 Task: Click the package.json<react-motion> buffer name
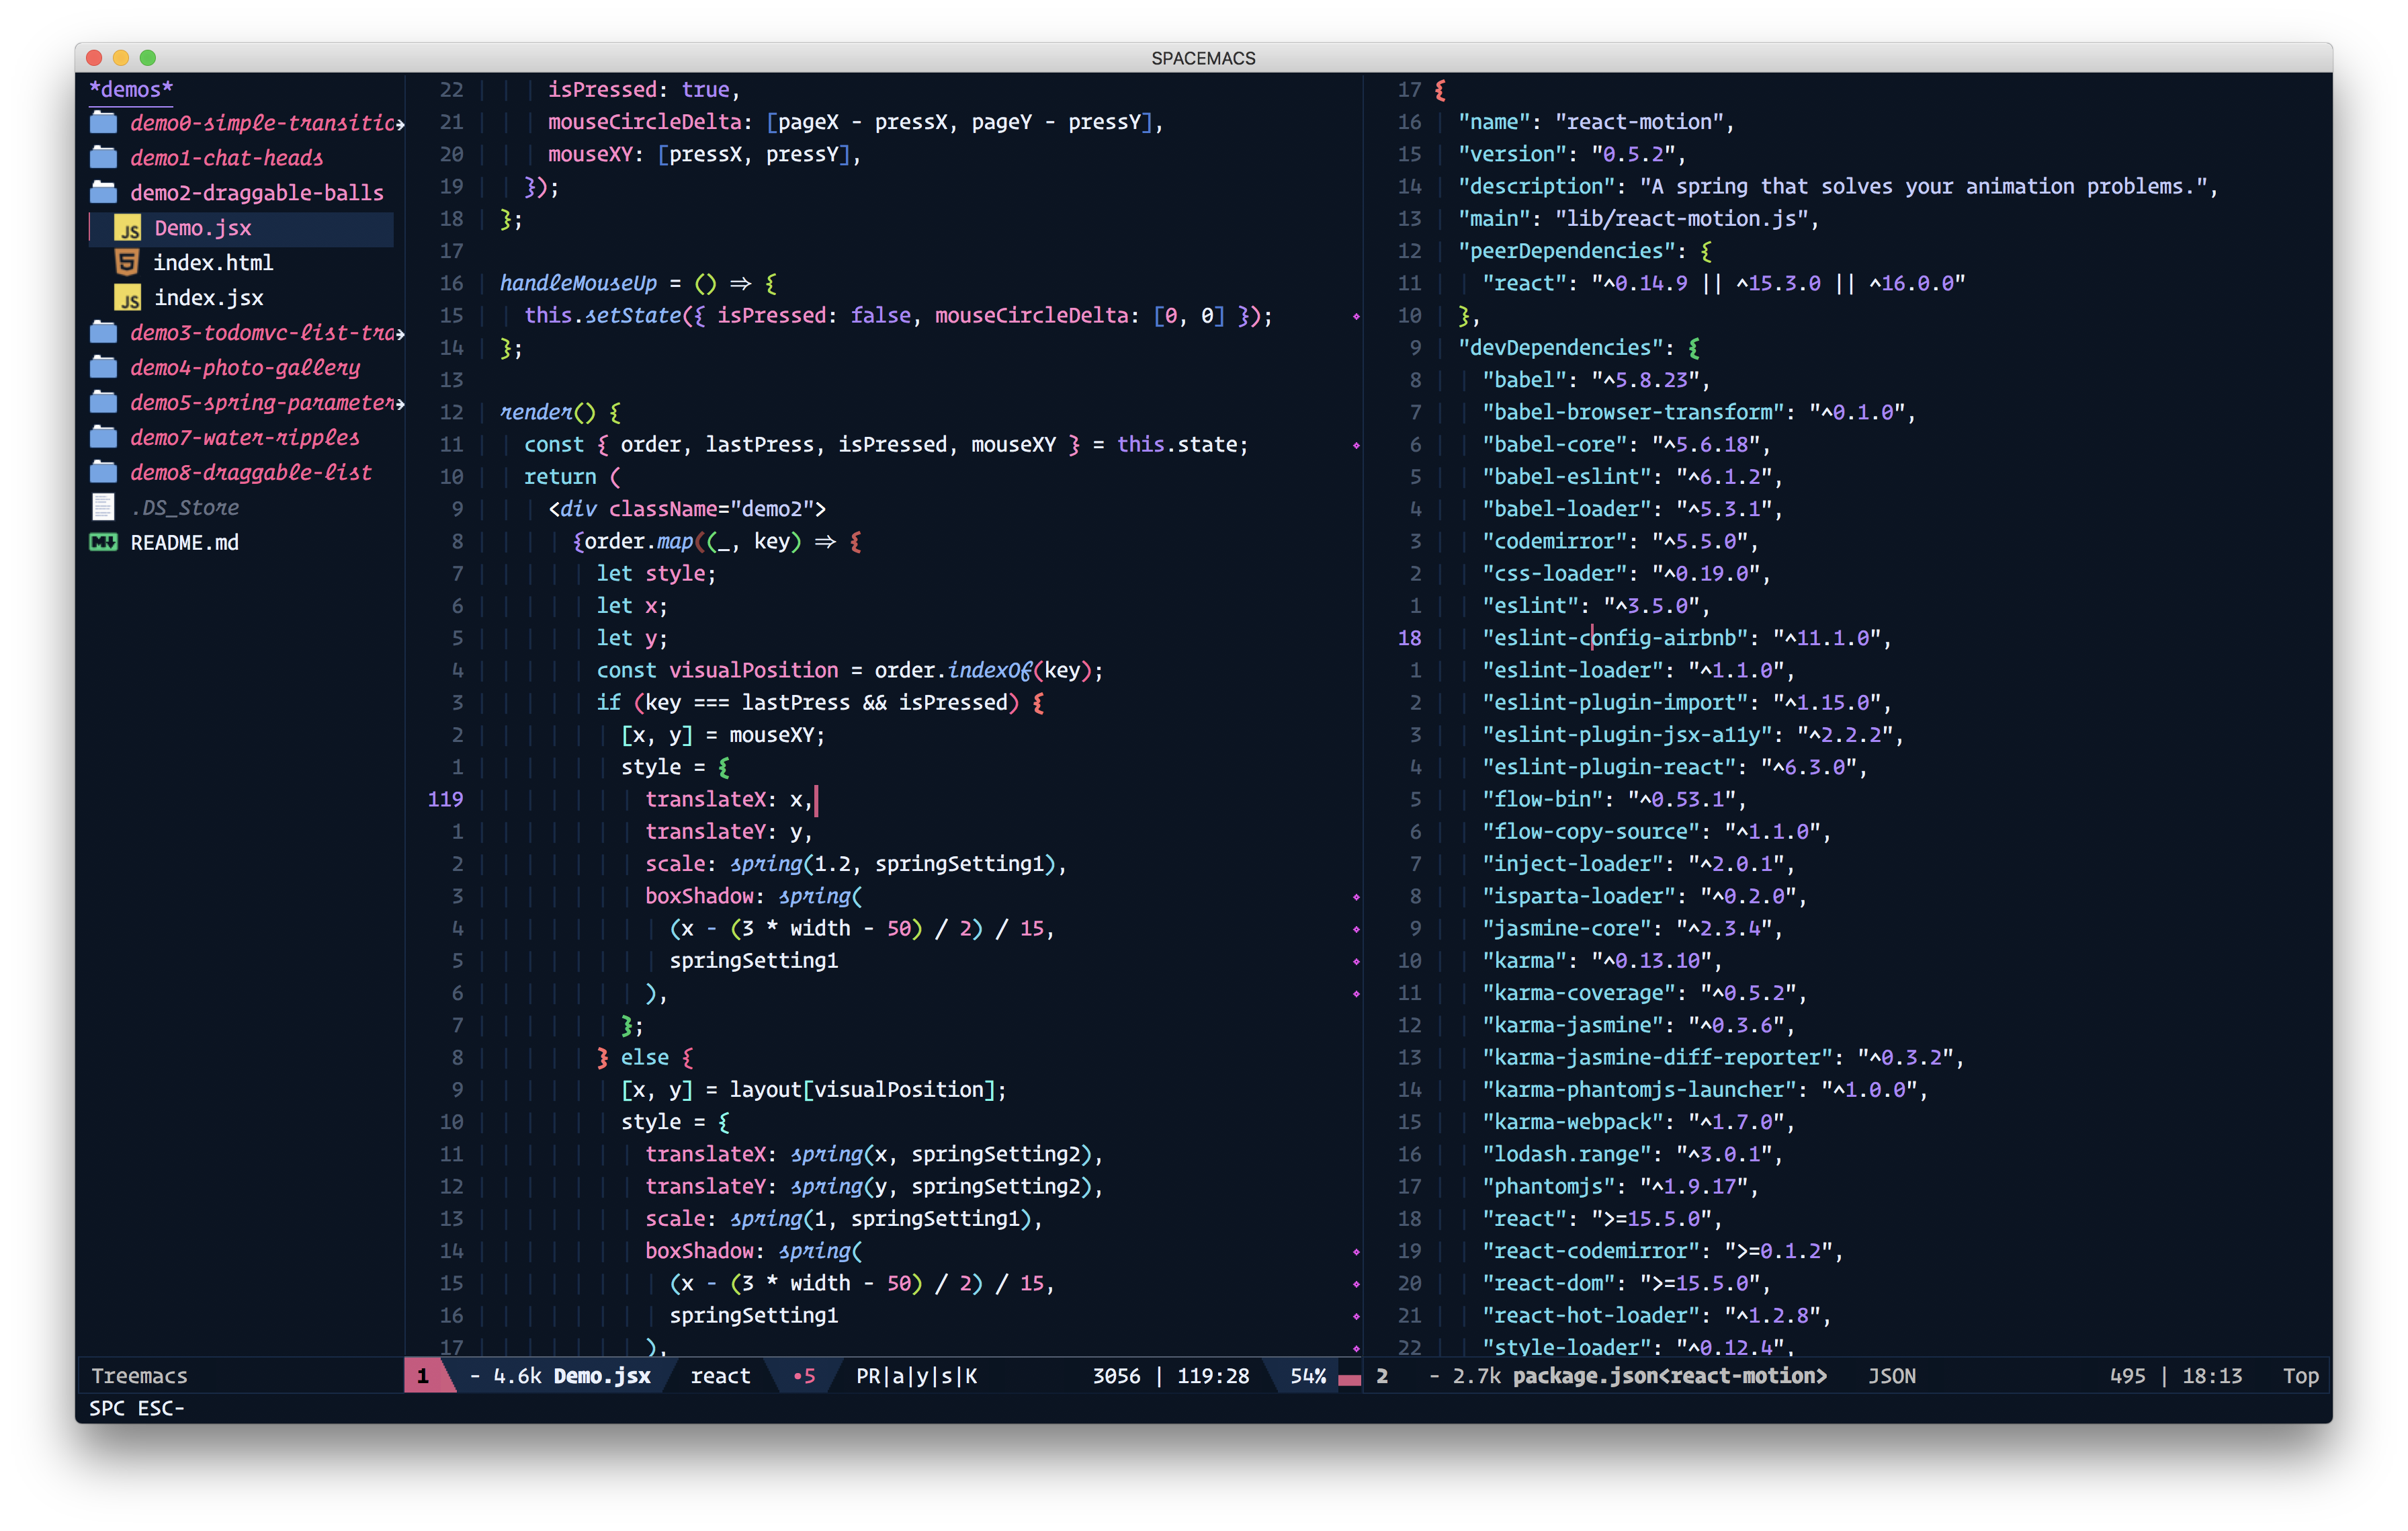[1670, 1376]
